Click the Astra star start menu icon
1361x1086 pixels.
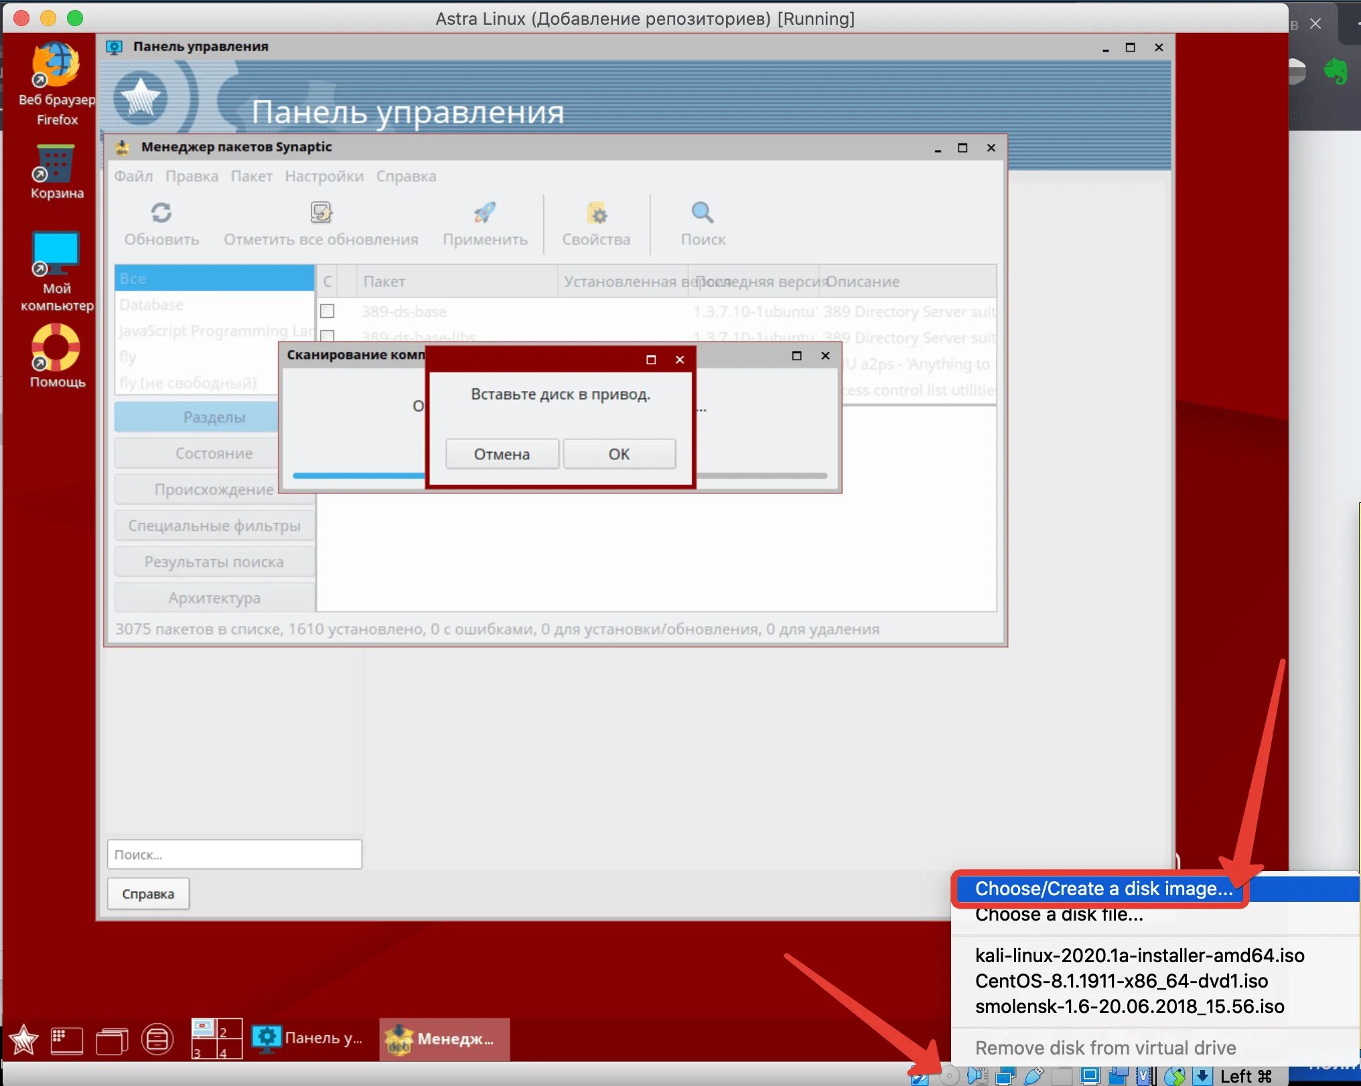point(23,1040)
